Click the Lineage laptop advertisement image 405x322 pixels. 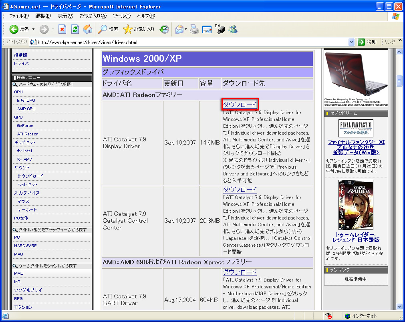(356, 78)
